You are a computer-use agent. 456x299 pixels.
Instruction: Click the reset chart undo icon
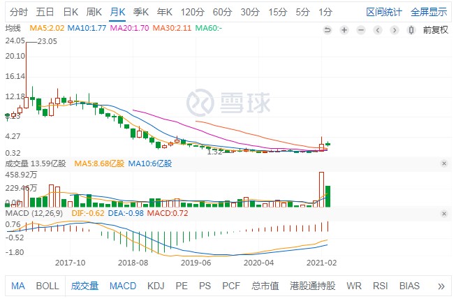click(327, 29)
